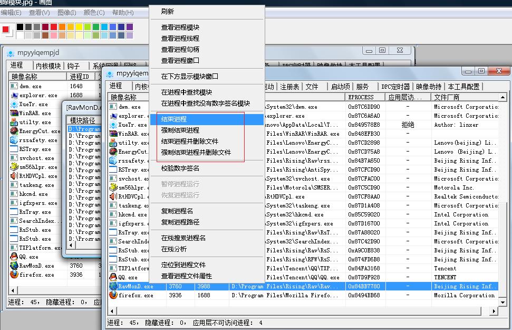Screen dimensions: 512x330
Task: Click XueTr.exe icon in front list
Action: 113,125
